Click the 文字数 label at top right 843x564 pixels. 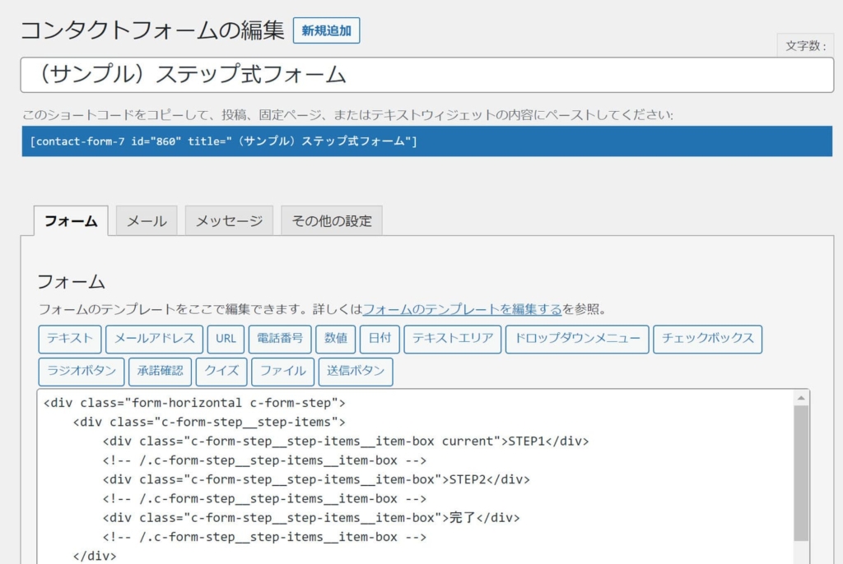coord(806,46)
